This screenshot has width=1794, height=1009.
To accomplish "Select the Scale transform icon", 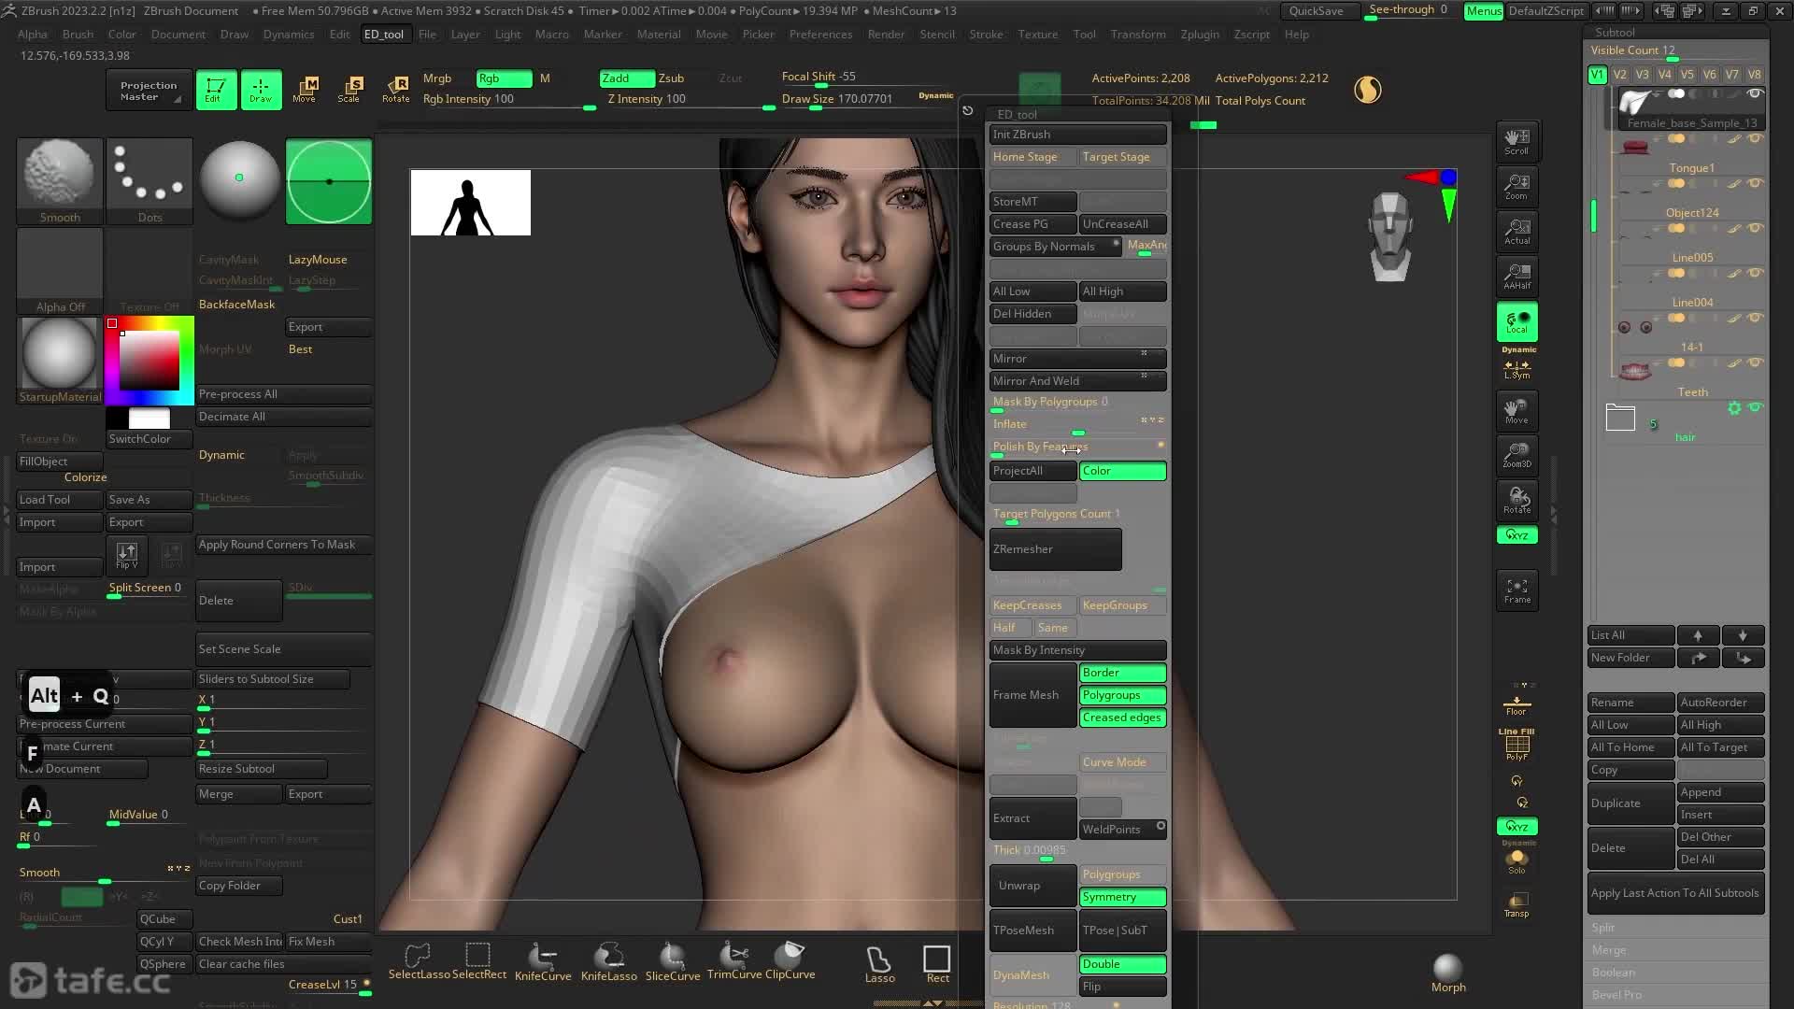I will (x=350, y=89).
